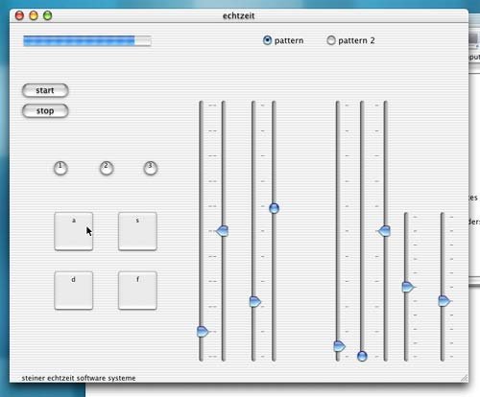
Task: Click the square pad labeled f
Action: (x=137, y=291)
